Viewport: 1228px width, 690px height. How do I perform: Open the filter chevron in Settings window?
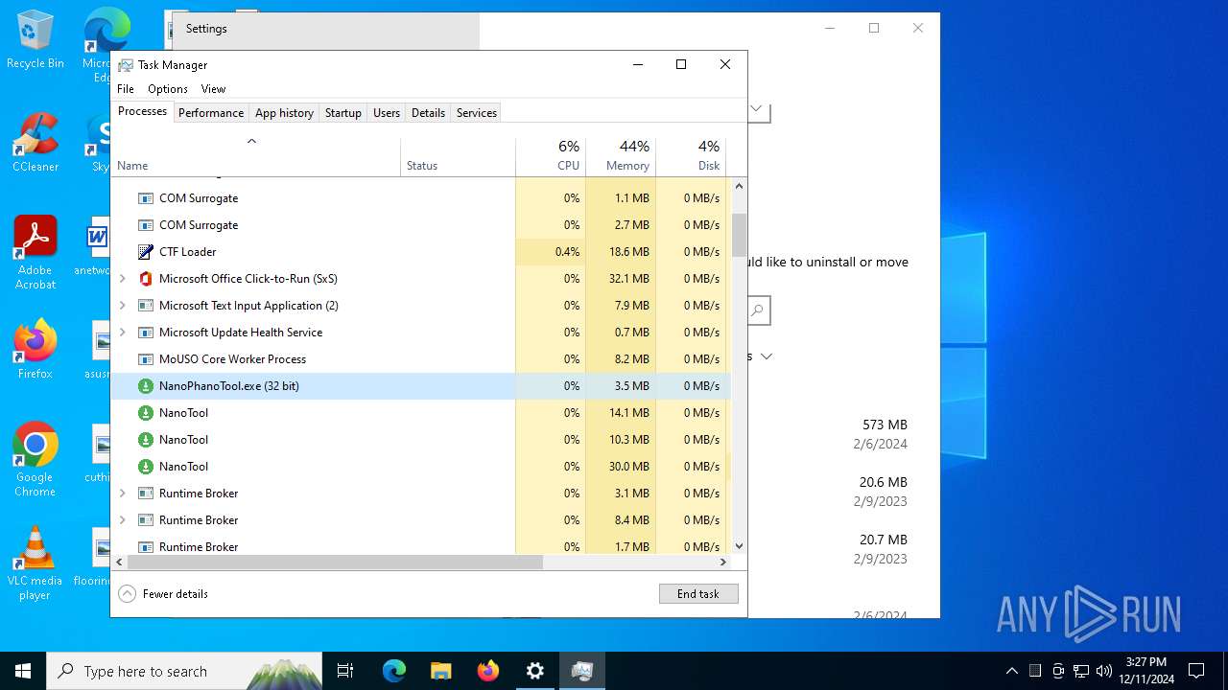[x=766, y=356]
